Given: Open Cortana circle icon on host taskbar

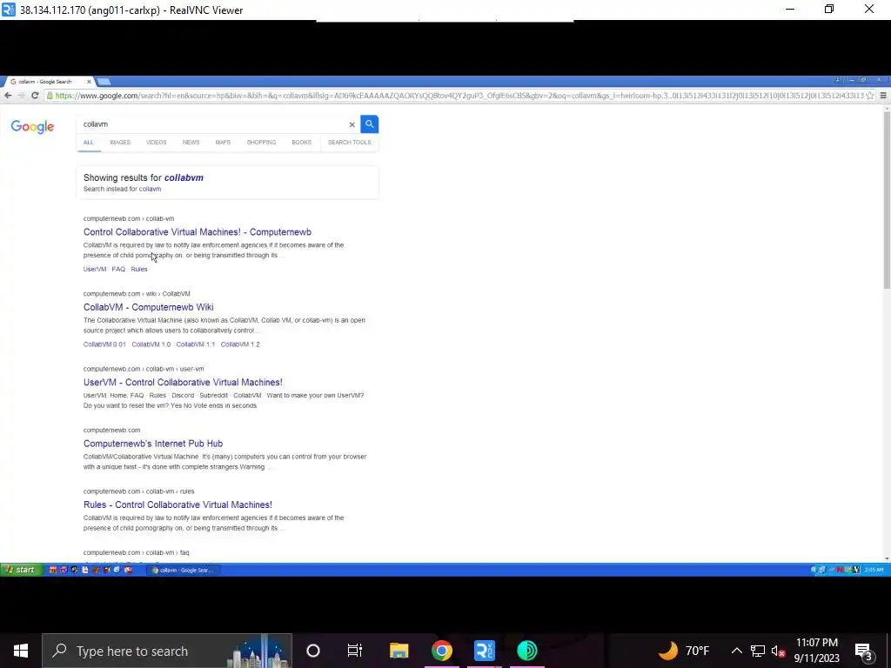Looking at the screenshot, I should (313, 651).
